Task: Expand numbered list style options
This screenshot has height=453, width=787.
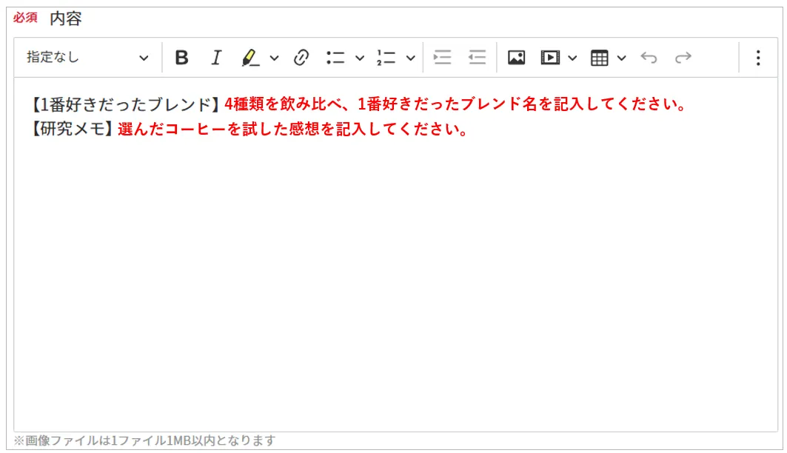Action: coord(410,58)
